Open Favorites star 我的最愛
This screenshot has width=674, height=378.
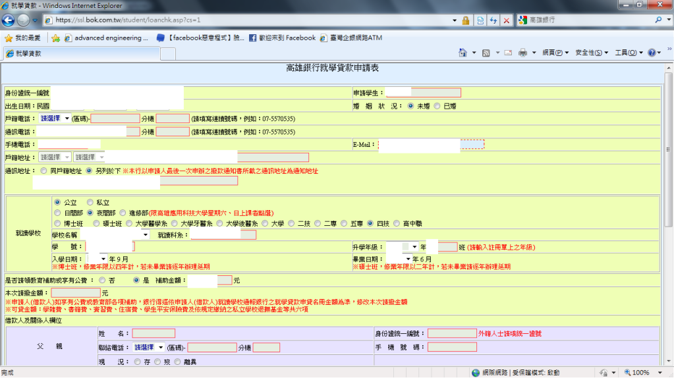(22, 38)
